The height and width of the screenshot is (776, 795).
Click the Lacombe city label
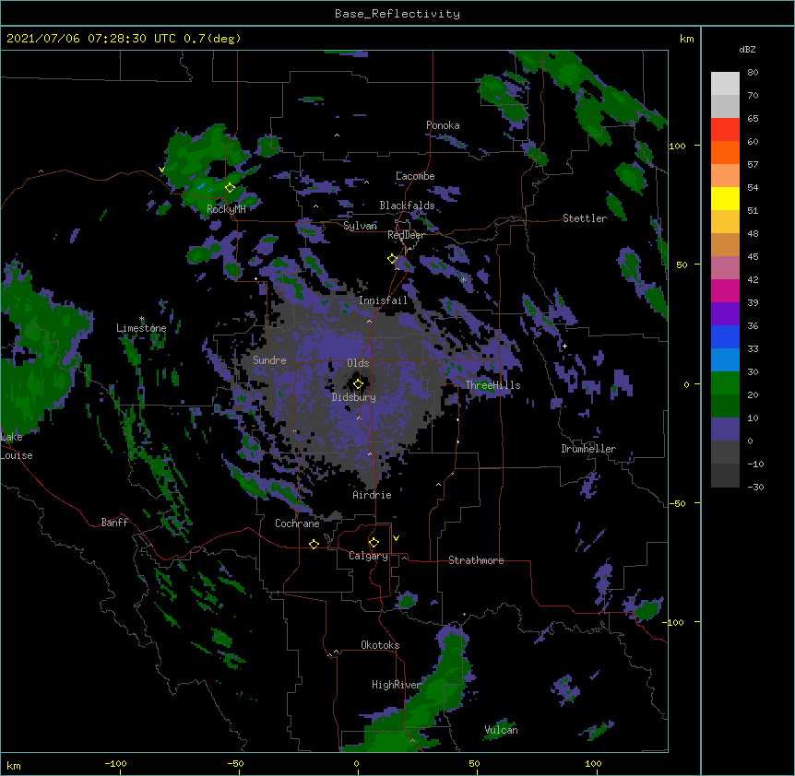click(x=415, y=176)
